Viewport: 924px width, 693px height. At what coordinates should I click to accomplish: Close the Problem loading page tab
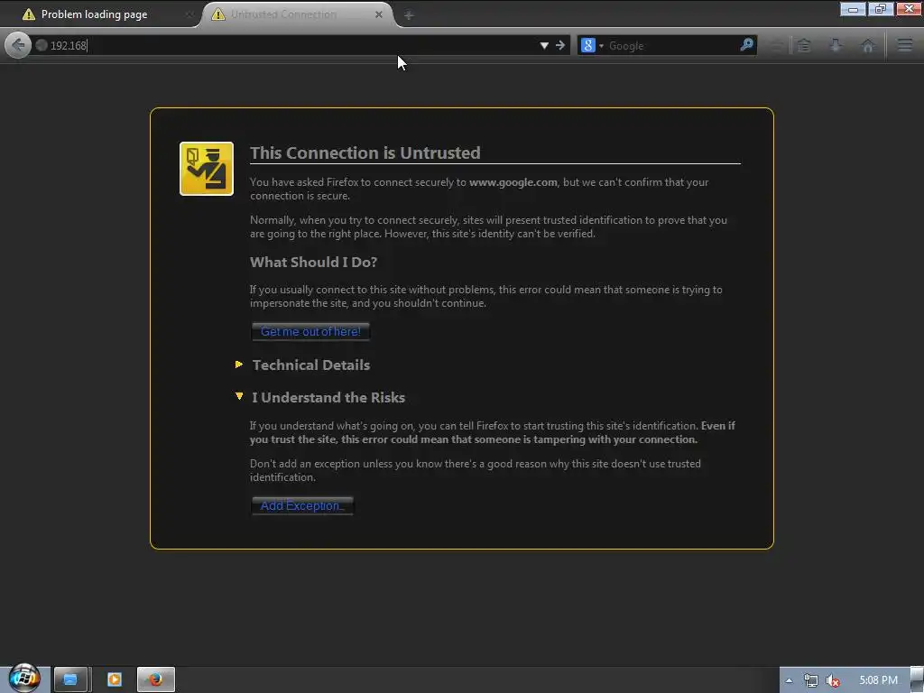189,14
